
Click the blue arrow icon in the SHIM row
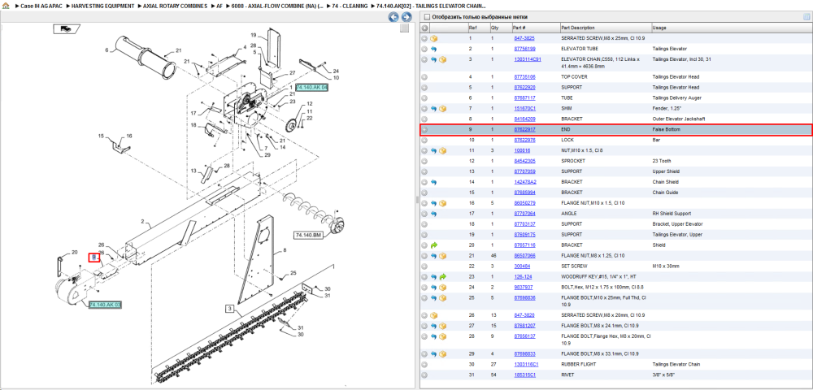[434, 109]
